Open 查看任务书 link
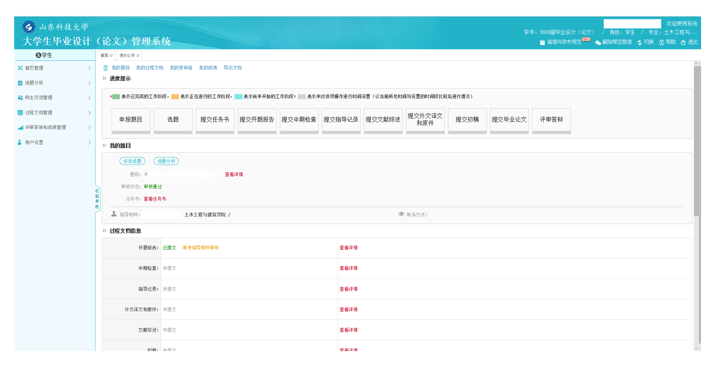The height and width of the screenshot is (368, 712). (155, 199)
